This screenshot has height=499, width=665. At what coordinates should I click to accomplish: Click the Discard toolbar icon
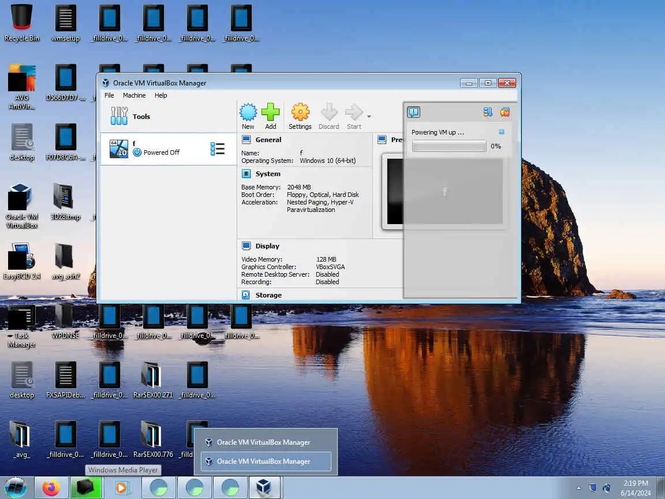[328, 116]
